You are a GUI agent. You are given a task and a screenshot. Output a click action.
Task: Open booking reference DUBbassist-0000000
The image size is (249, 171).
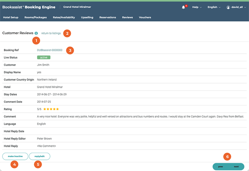pos(49,50)
